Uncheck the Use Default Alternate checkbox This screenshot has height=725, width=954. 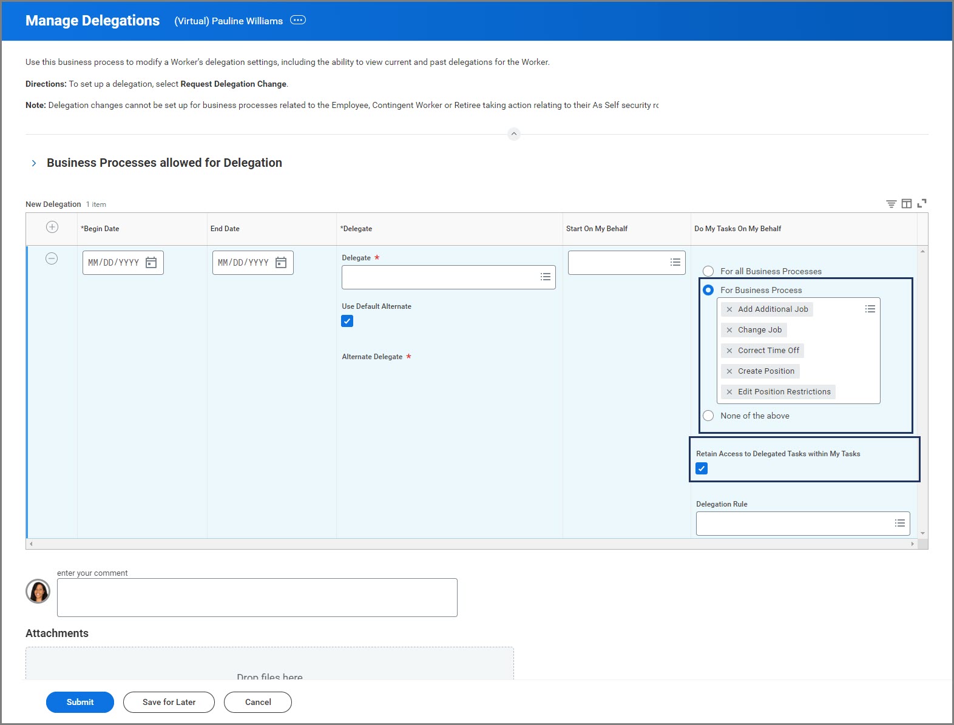click(347, 321)
